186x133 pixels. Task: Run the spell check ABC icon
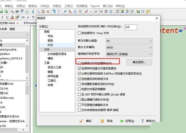(22, 11)
